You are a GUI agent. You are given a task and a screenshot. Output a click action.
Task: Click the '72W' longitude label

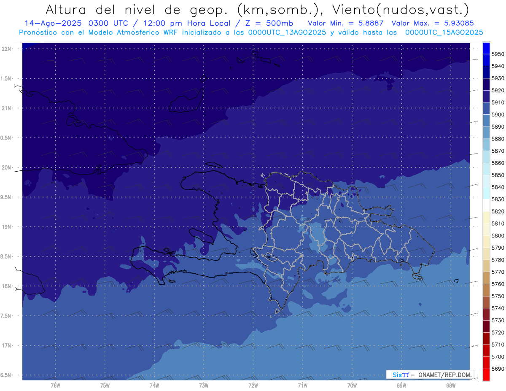[253, 386]
